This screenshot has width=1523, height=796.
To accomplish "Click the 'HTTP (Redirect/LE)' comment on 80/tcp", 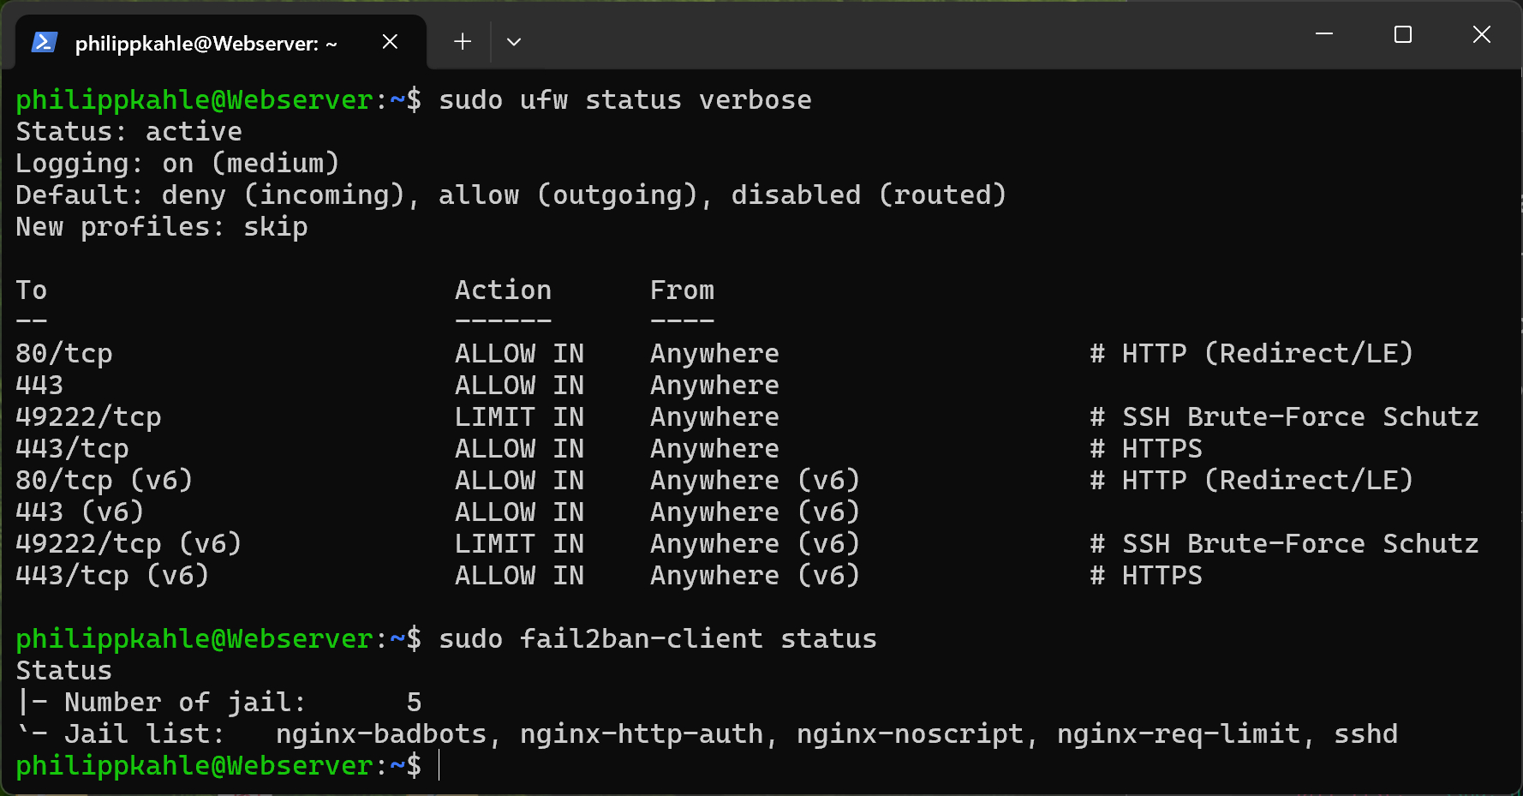I will (x=1267, y=354).
